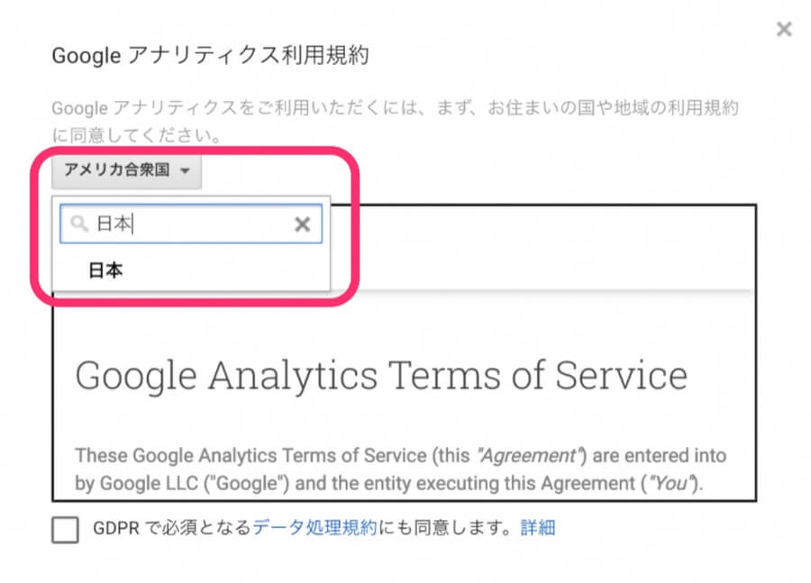
Task: Click the magnifier icon in search box
Action: pyautogui.click(x=79, y=225)
